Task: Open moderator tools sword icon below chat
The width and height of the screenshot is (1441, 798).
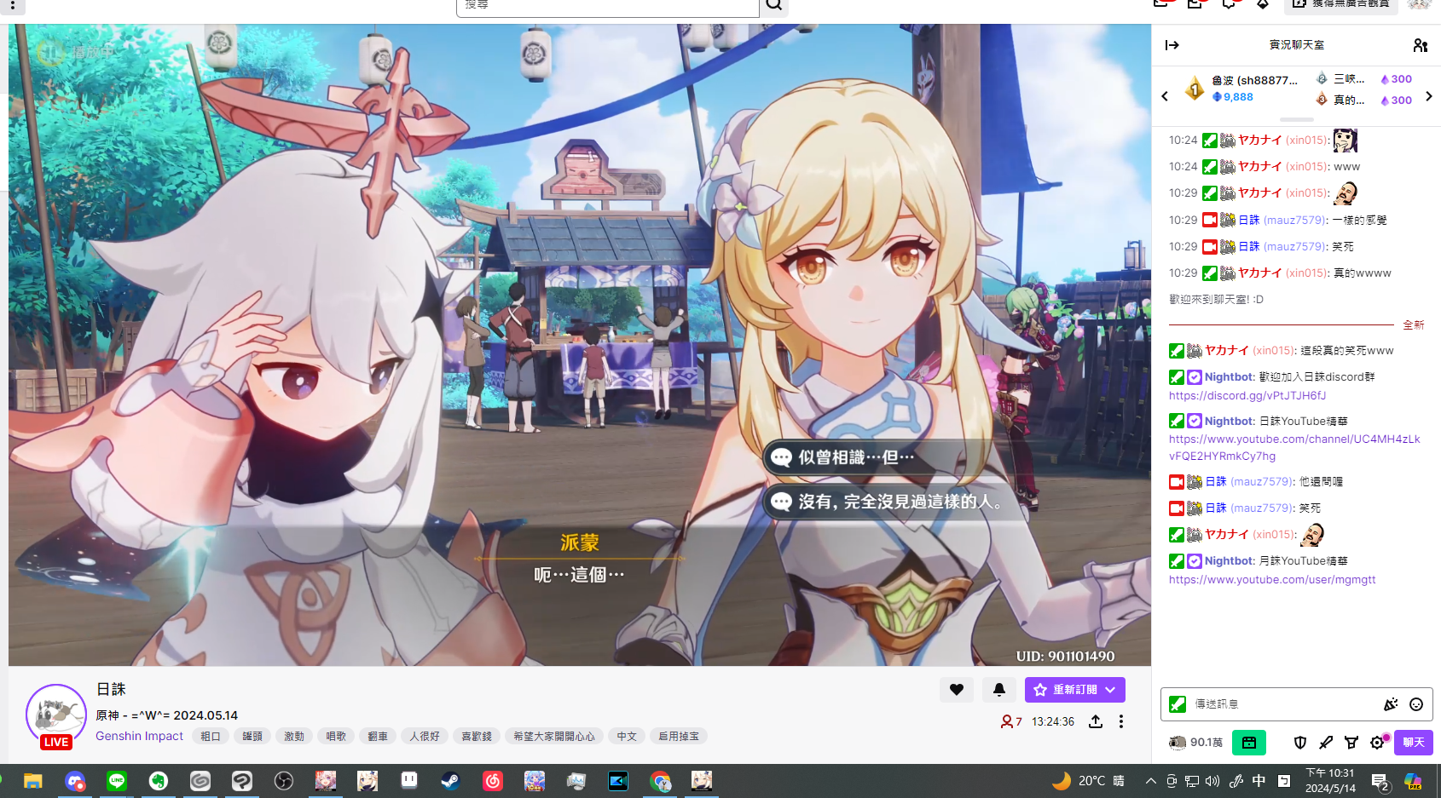Action: click(1326, 743)
